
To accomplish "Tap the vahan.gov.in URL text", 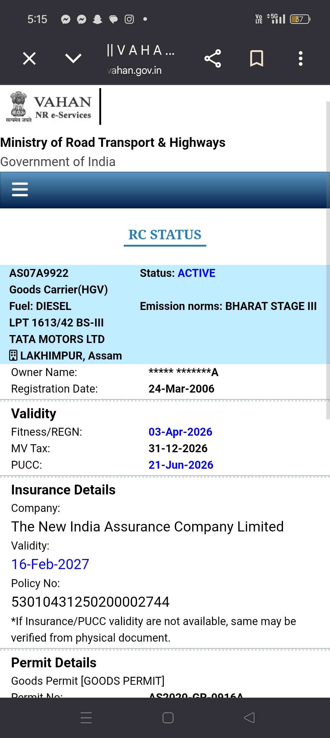I will point(134,71).
